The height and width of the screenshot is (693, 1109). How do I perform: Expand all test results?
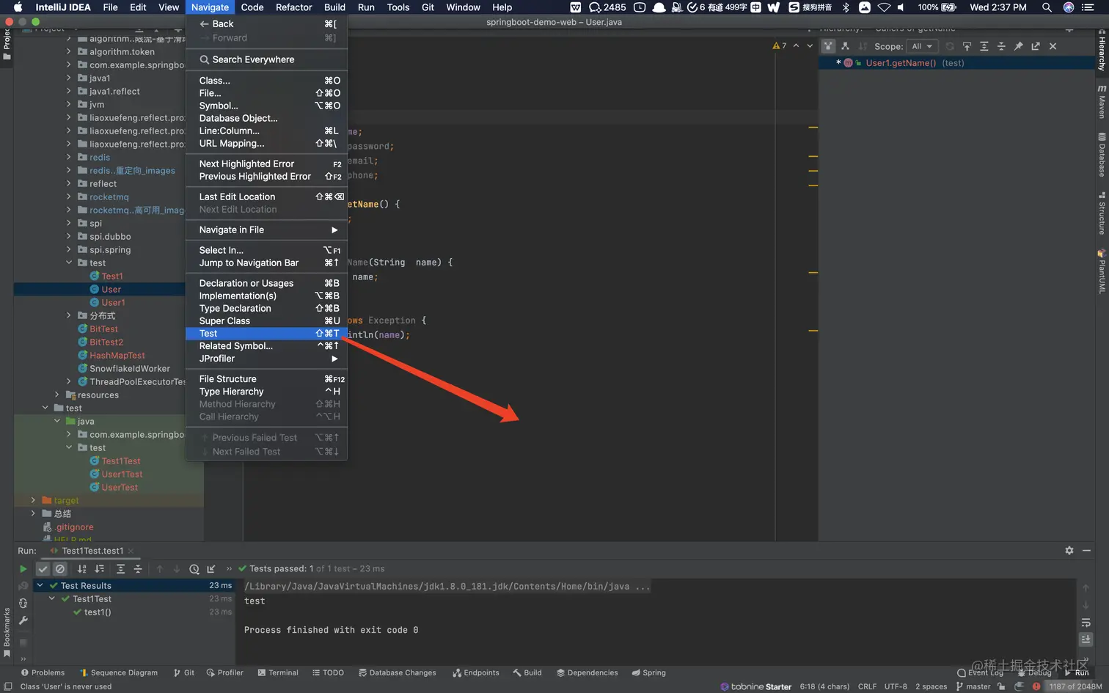(120, 569)
